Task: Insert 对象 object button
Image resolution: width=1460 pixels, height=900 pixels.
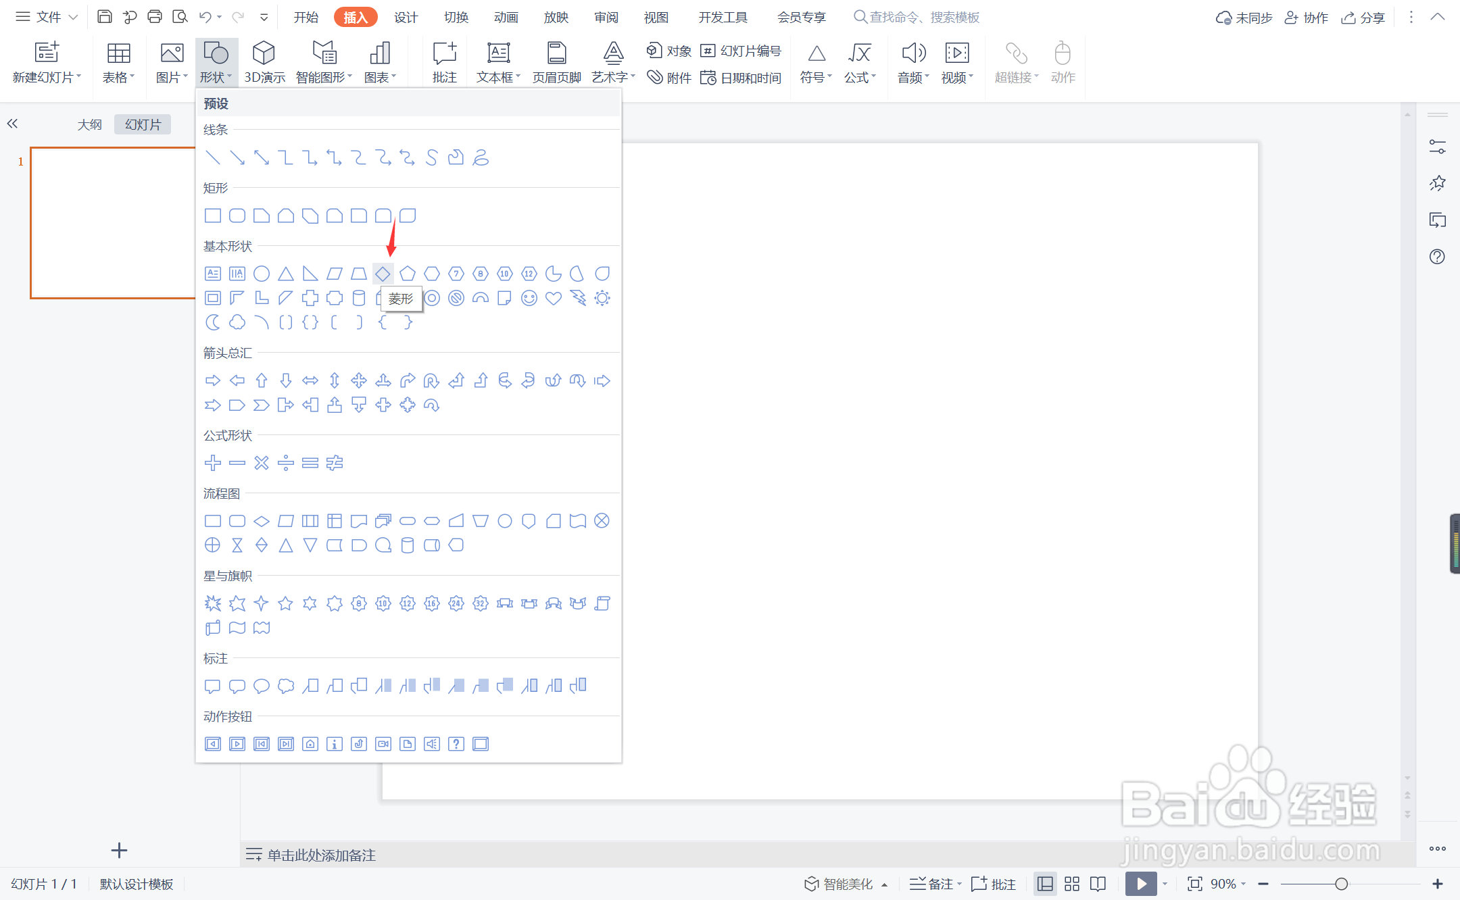Action: point(669,51)
